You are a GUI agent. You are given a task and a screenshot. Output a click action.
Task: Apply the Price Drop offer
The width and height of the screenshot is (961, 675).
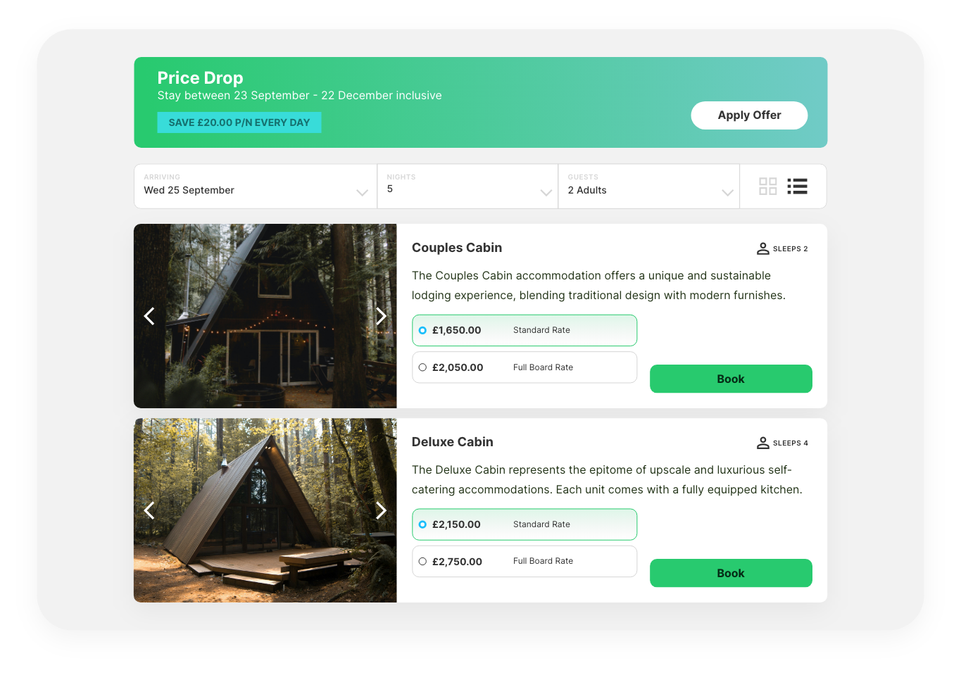click(x=749, y=115)
